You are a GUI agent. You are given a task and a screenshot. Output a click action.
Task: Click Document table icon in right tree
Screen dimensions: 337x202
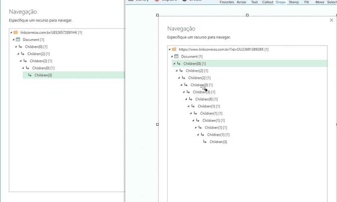(176, 56)
